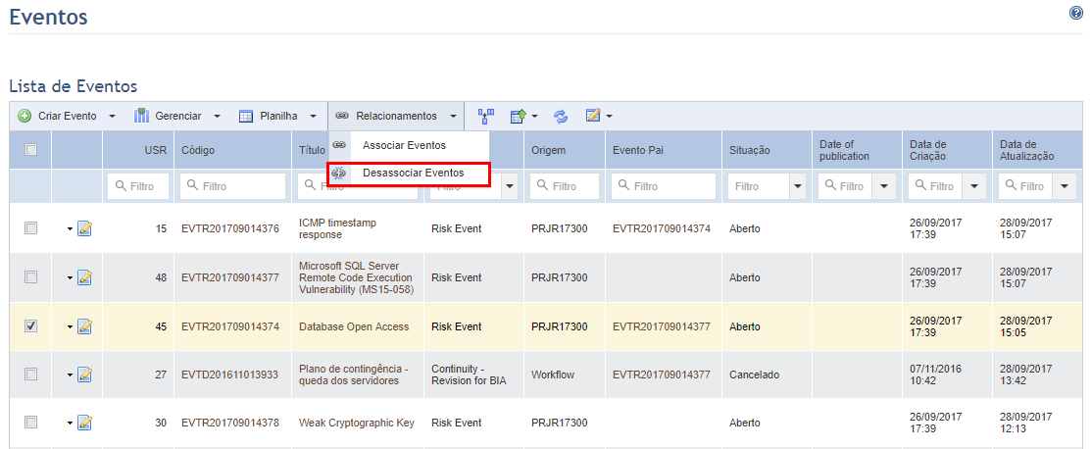Open row actions arrow for Database Open Access

click(70, 326)
